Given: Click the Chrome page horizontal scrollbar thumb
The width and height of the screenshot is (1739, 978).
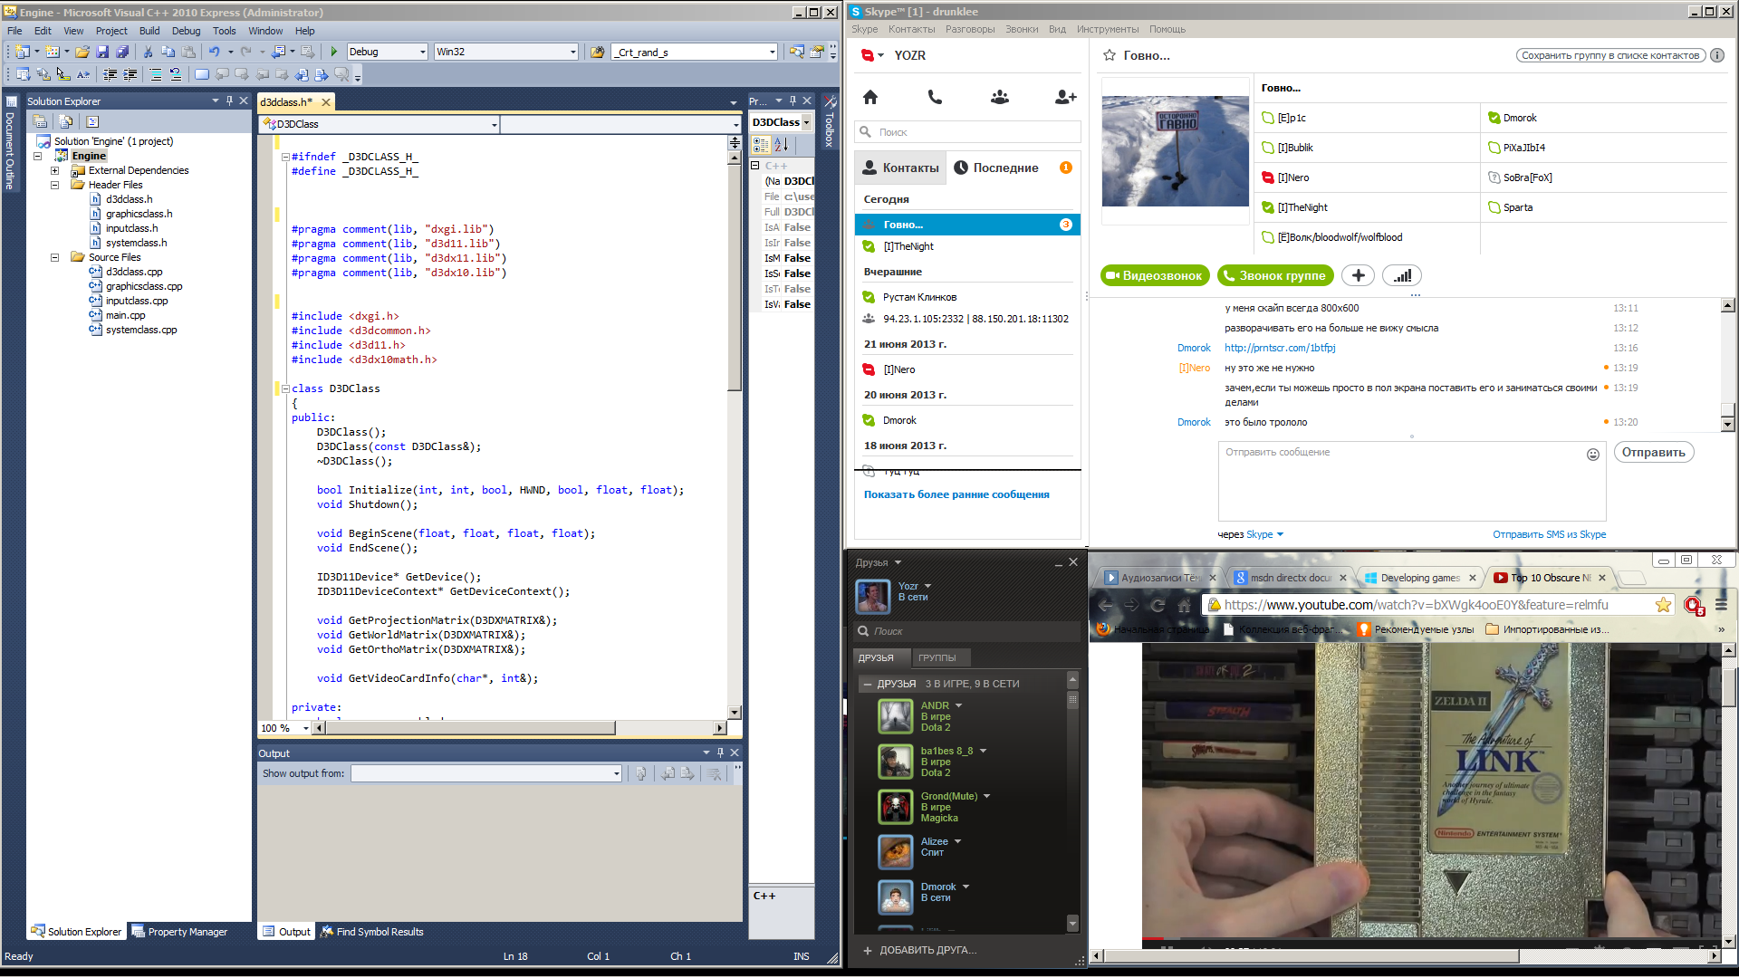Looking at the screenshot, I should [x=1311, y=956].
